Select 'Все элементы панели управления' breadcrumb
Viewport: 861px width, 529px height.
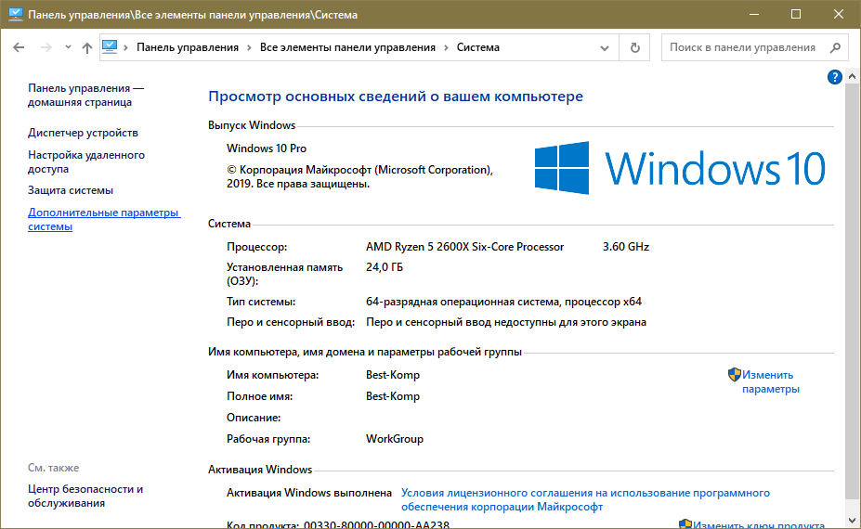347,47
